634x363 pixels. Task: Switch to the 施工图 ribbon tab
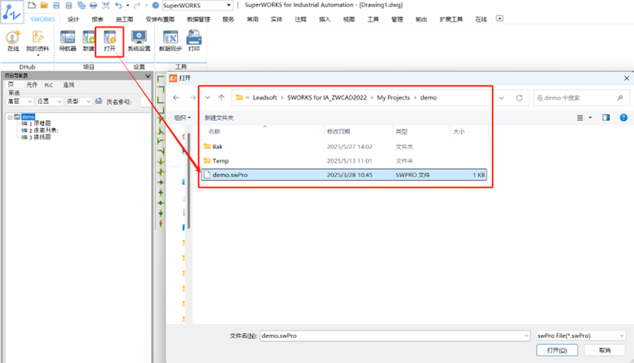click(124, 19)
